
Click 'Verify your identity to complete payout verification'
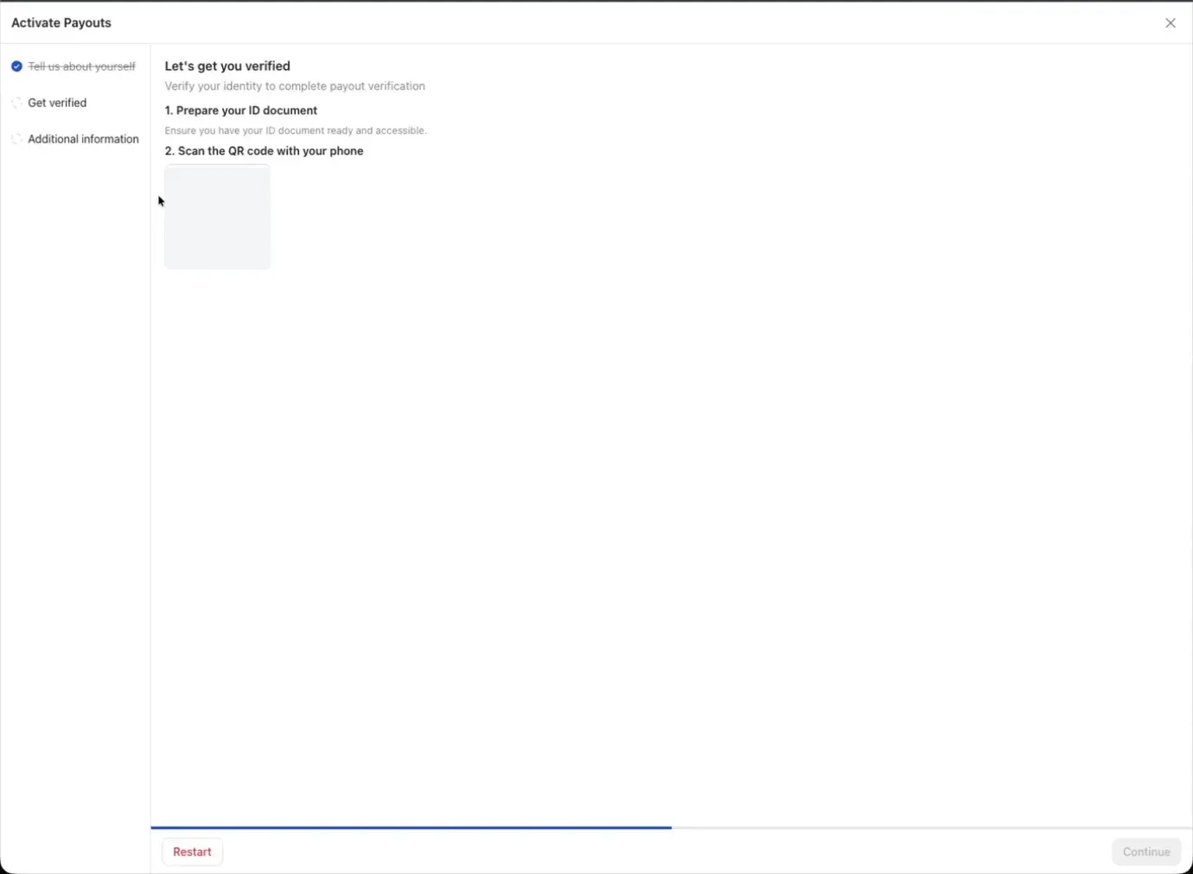(295, 86)
